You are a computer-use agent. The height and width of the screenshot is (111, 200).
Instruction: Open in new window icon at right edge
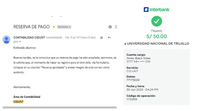pos(116,27)
